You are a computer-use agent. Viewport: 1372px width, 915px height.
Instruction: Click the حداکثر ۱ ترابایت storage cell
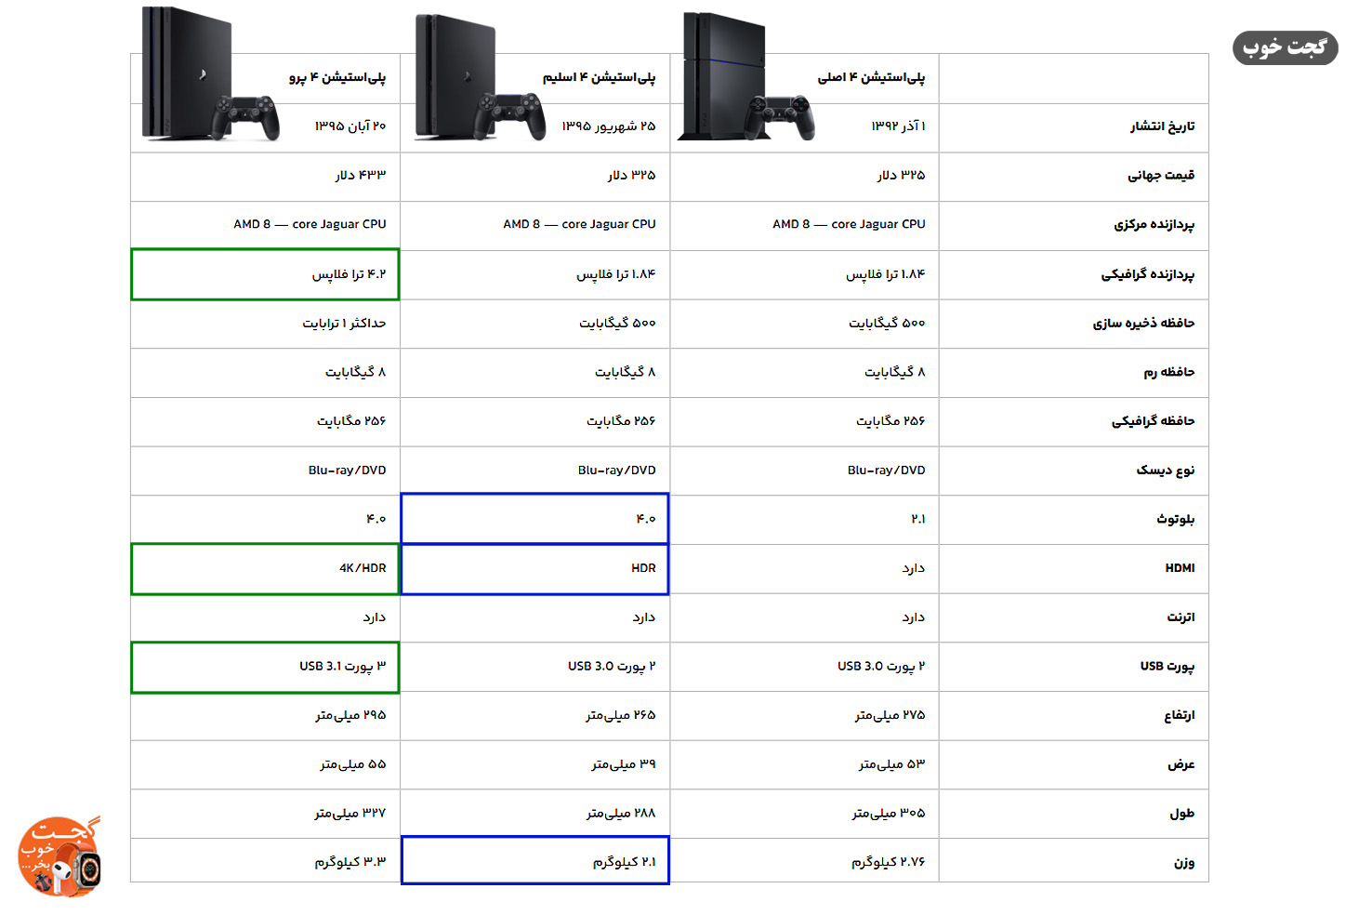pyautogui.click(x=344, y=324)
